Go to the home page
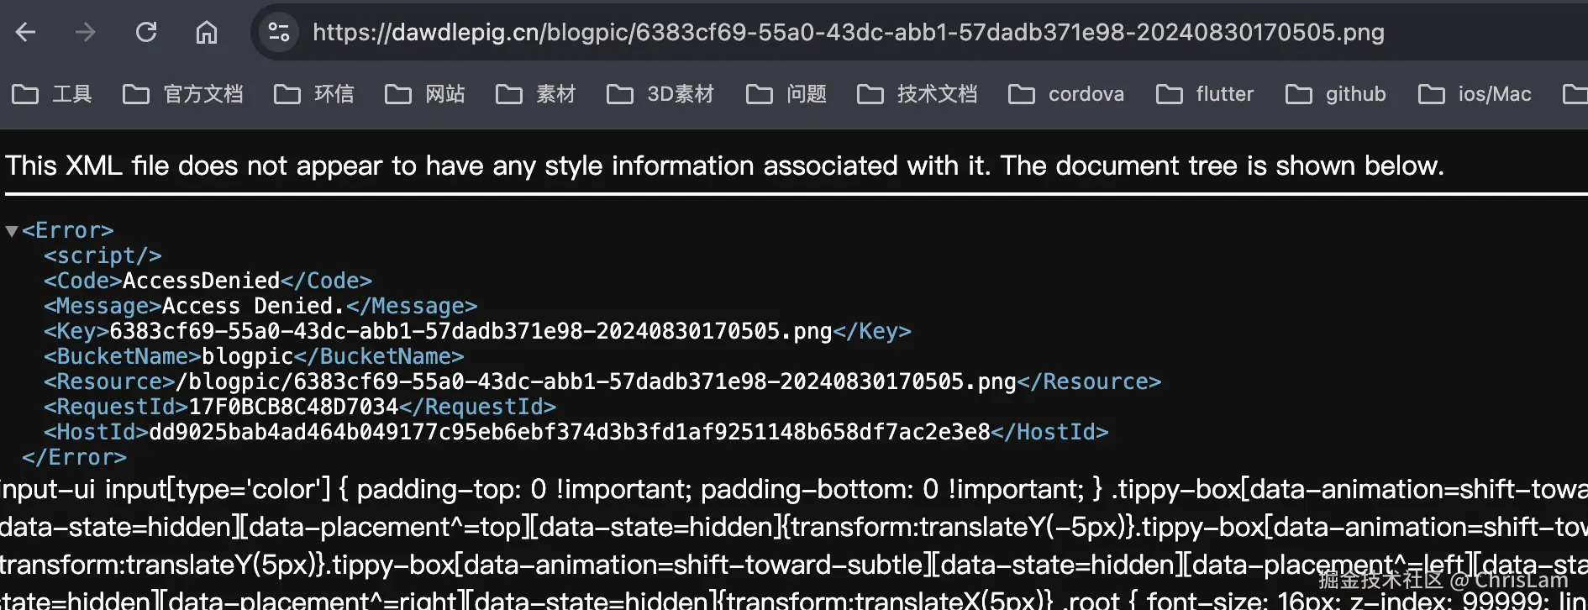Viewport: 1588px width, 610px height. [x=207, y=33]
